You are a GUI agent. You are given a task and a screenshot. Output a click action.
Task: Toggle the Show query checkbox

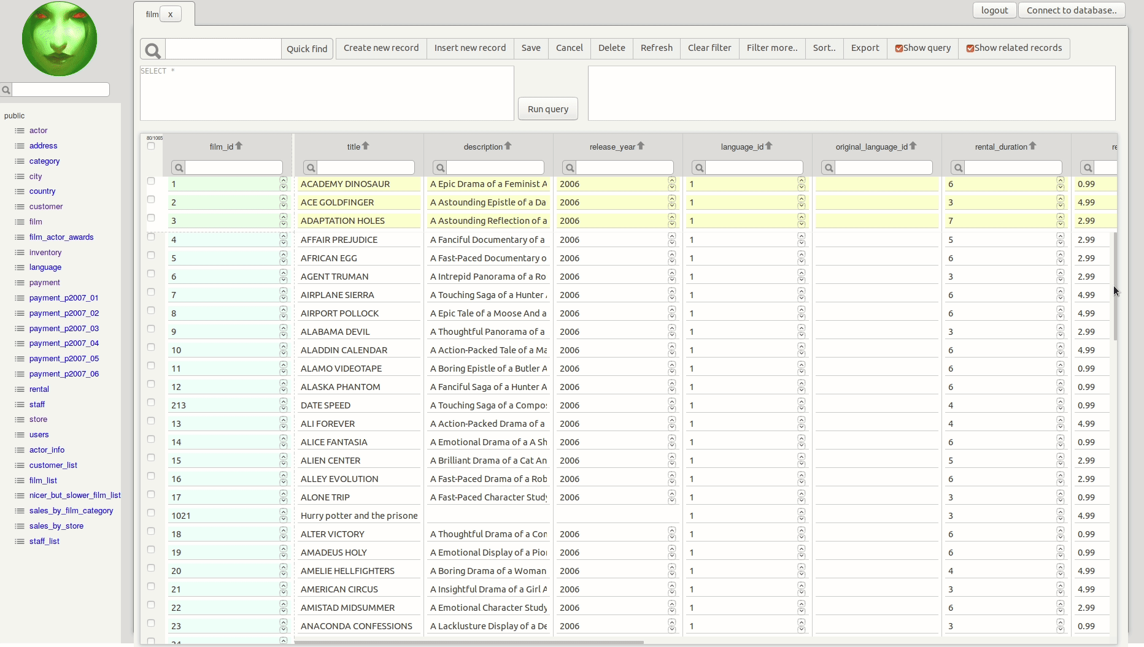point(899,48)
